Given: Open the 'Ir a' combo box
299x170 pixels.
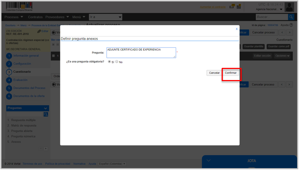Looking at the screenshot, I should pos(106,17).
